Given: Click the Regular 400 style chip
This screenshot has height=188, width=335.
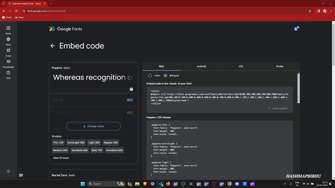Looking at the screenshot, I should point(110,143).
